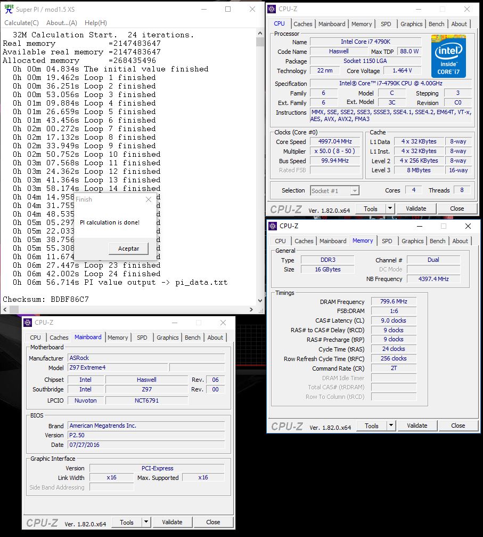This screenshot has width=483, height=537.
Task: Click Close button in the CPU-Z Memory window
Action: coord(458,426)
